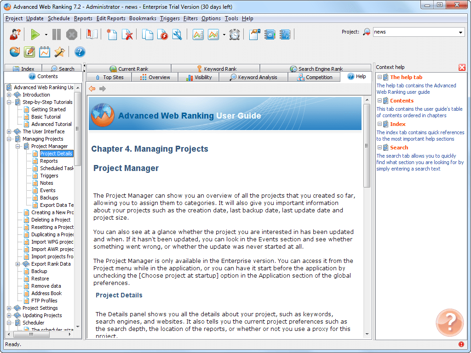
Task: Click the red status icon in status bar
Action: (461, 344)
